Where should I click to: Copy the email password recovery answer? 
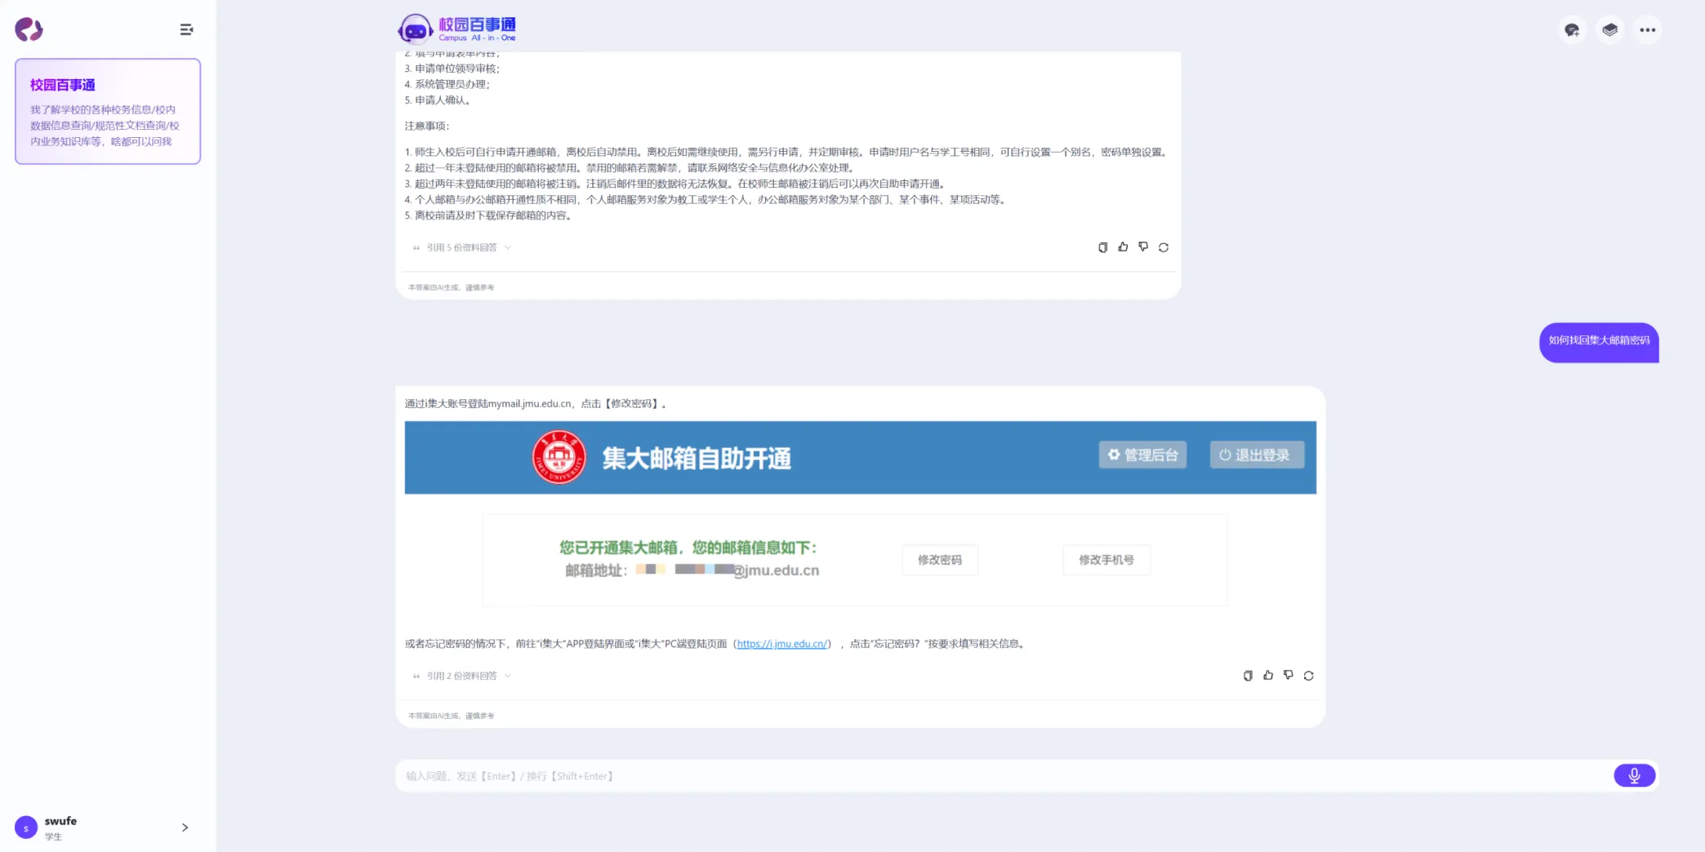pos(1248,676)
